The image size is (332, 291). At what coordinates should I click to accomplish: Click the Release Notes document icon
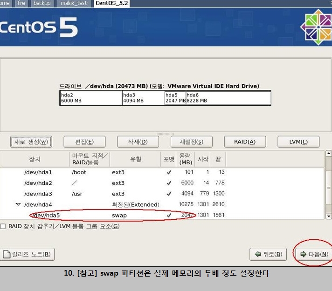pyautogui.click(x=7, y=254)
